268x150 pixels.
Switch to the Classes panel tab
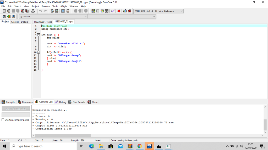coord(15,22)
